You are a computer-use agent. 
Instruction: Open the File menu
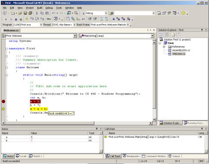click(5, 8)
